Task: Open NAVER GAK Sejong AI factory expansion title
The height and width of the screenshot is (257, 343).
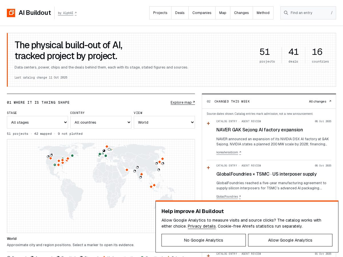Action: pyautogui.click(x=260, y=130)
